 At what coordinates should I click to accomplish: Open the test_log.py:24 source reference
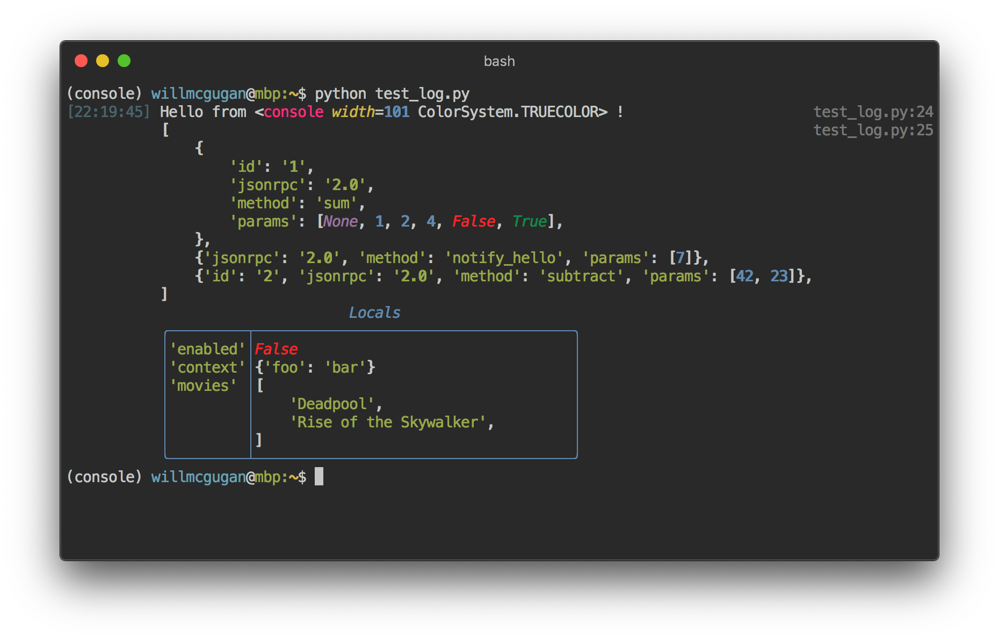pyautogui.click(x=873, y=112)
